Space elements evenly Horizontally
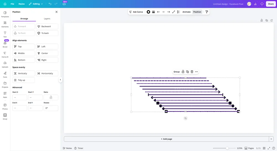 pos(47,73)
